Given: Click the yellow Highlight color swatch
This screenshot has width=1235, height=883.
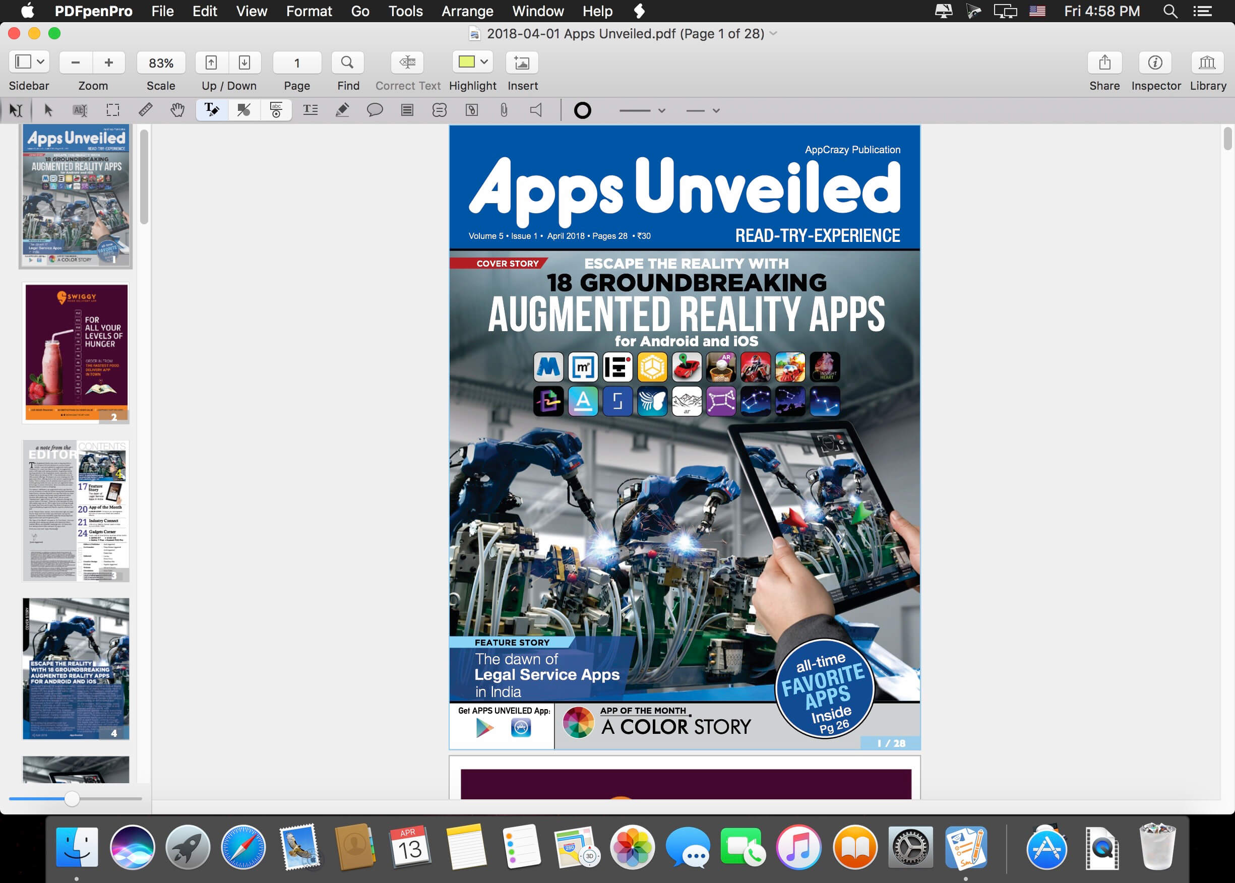Looking at the screenshot, I should 467,61.
